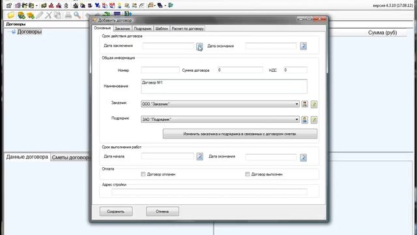Click the printer icon in toolbar

[x=68, y=15]
